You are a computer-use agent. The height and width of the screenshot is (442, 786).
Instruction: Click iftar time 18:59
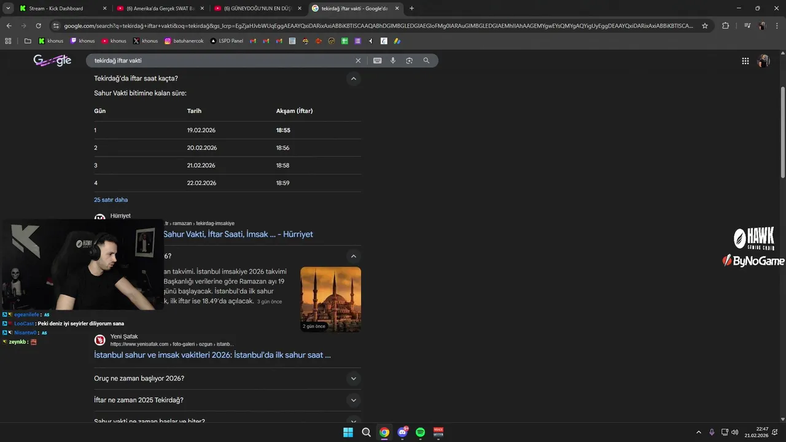pyautogui.click(x=282, y=183)
